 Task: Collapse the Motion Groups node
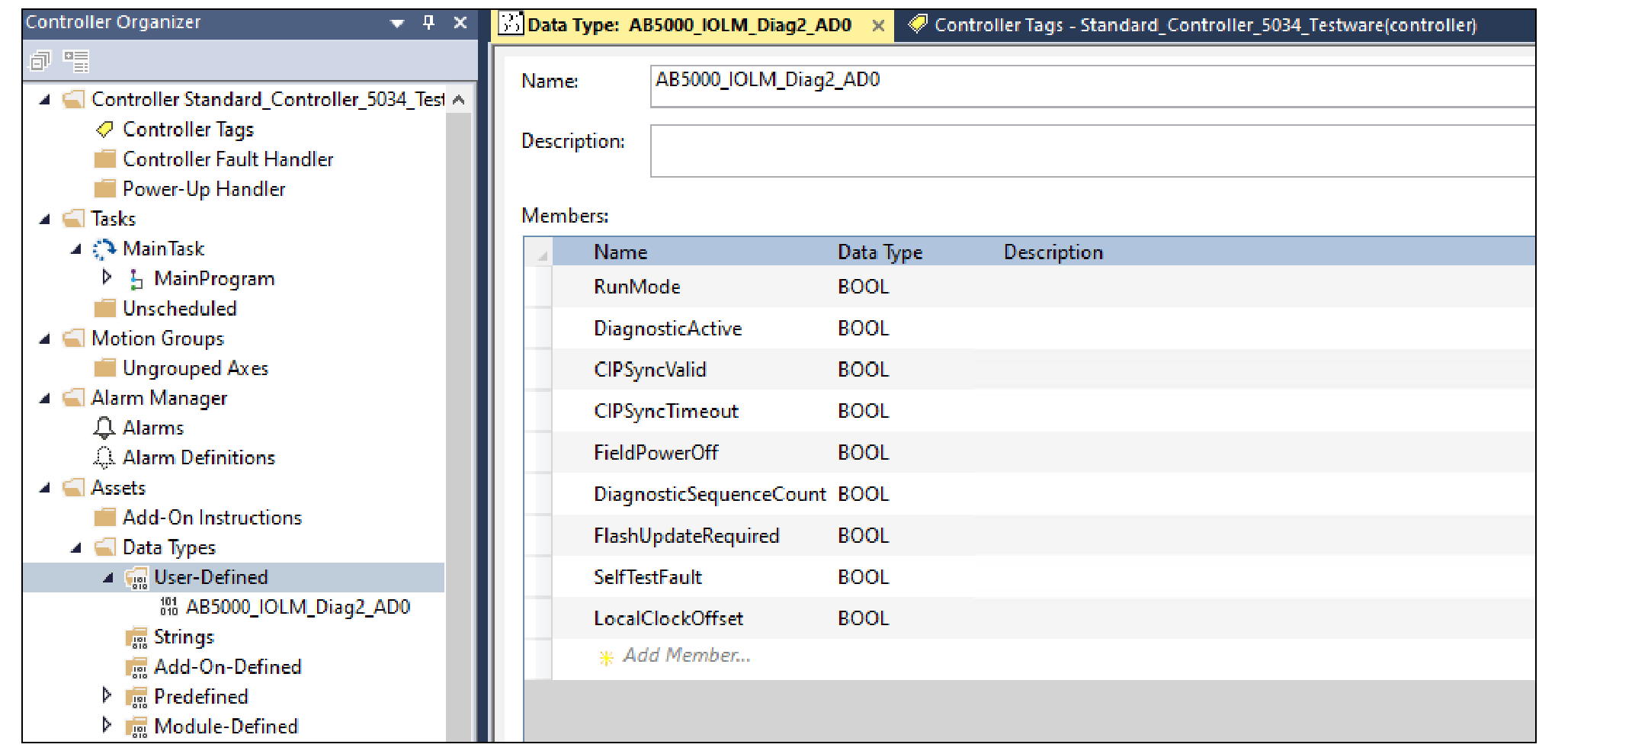coord(45,339)
